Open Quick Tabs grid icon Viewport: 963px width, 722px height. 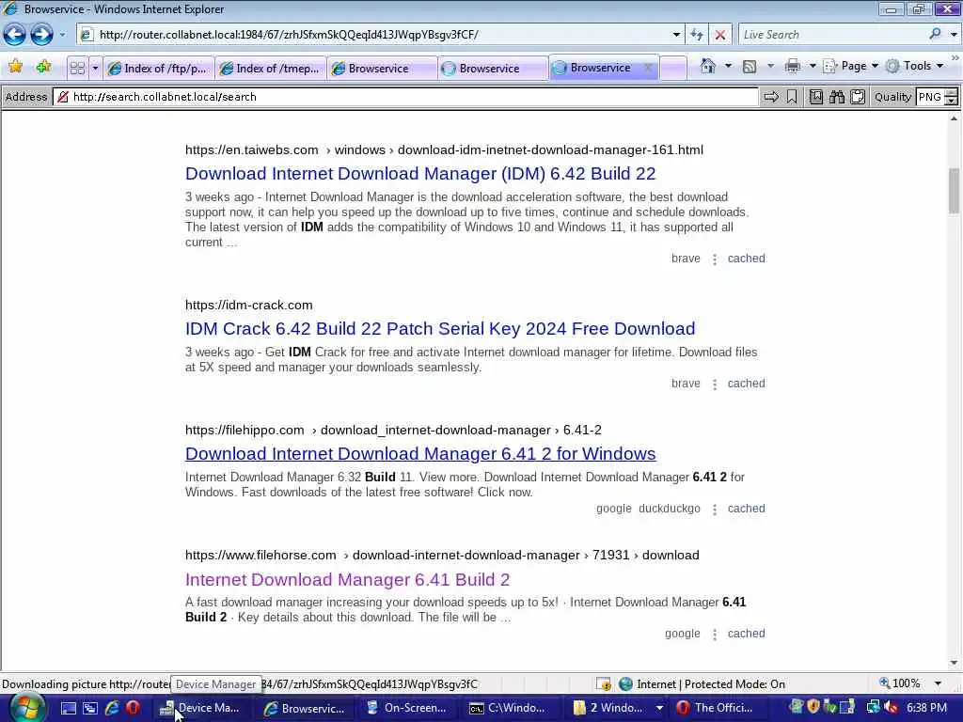[x=77, y=68]
